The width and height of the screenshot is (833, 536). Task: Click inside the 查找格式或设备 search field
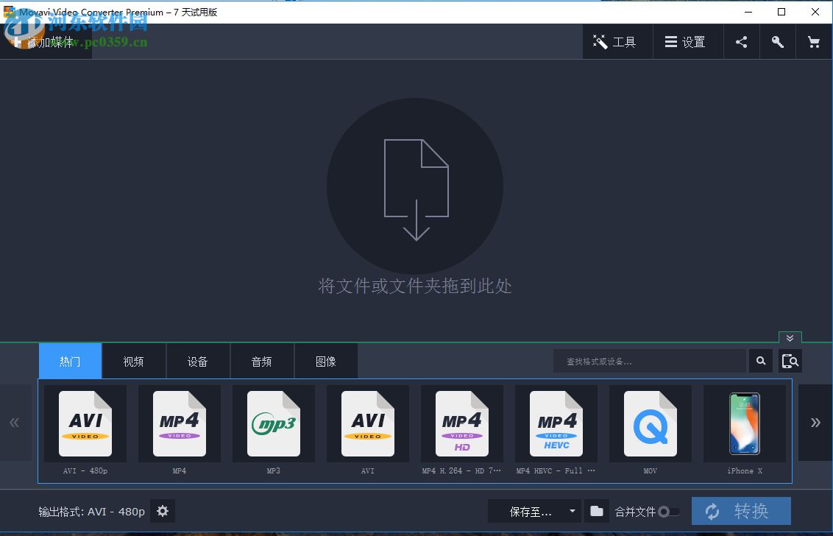pos(648,361)
